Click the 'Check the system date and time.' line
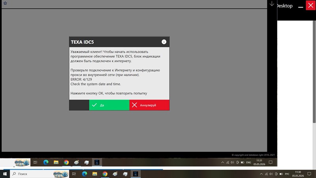The width and height of the screenshot is (316, 178). 96,84
